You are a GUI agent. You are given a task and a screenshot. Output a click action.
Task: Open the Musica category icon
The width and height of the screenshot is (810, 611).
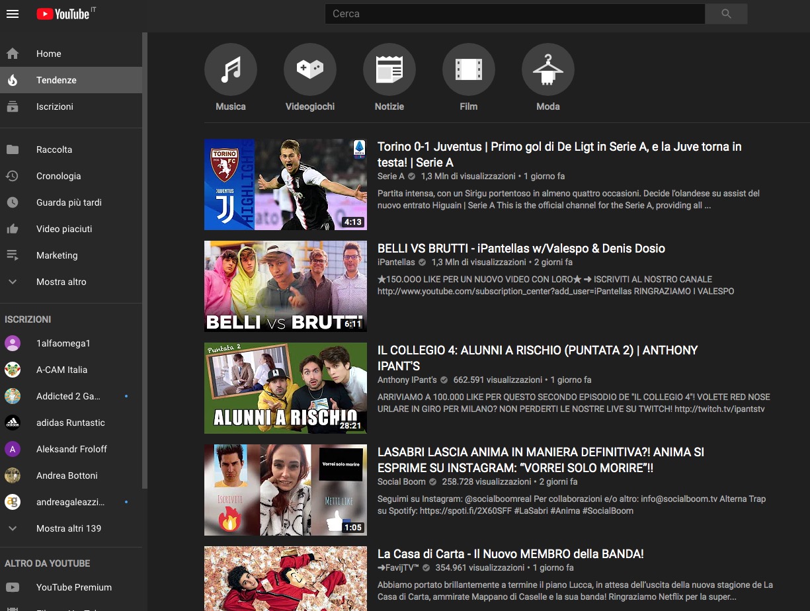230,70
